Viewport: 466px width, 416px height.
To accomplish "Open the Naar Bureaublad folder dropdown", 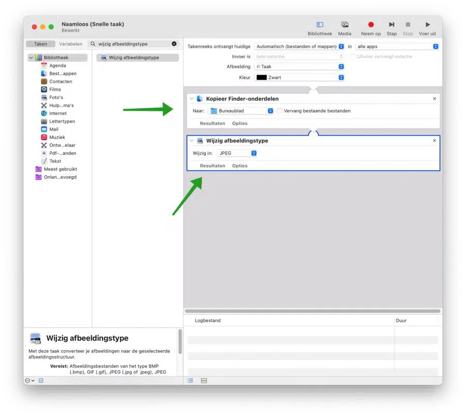I will pyautogui.click(x=240, y=111).
